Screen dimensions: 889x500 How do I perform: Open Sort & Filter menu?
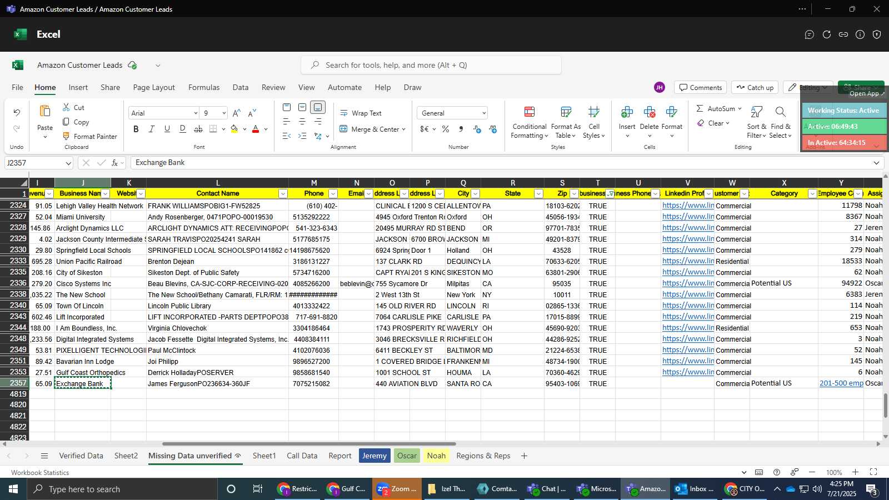(x=756, y=122)
